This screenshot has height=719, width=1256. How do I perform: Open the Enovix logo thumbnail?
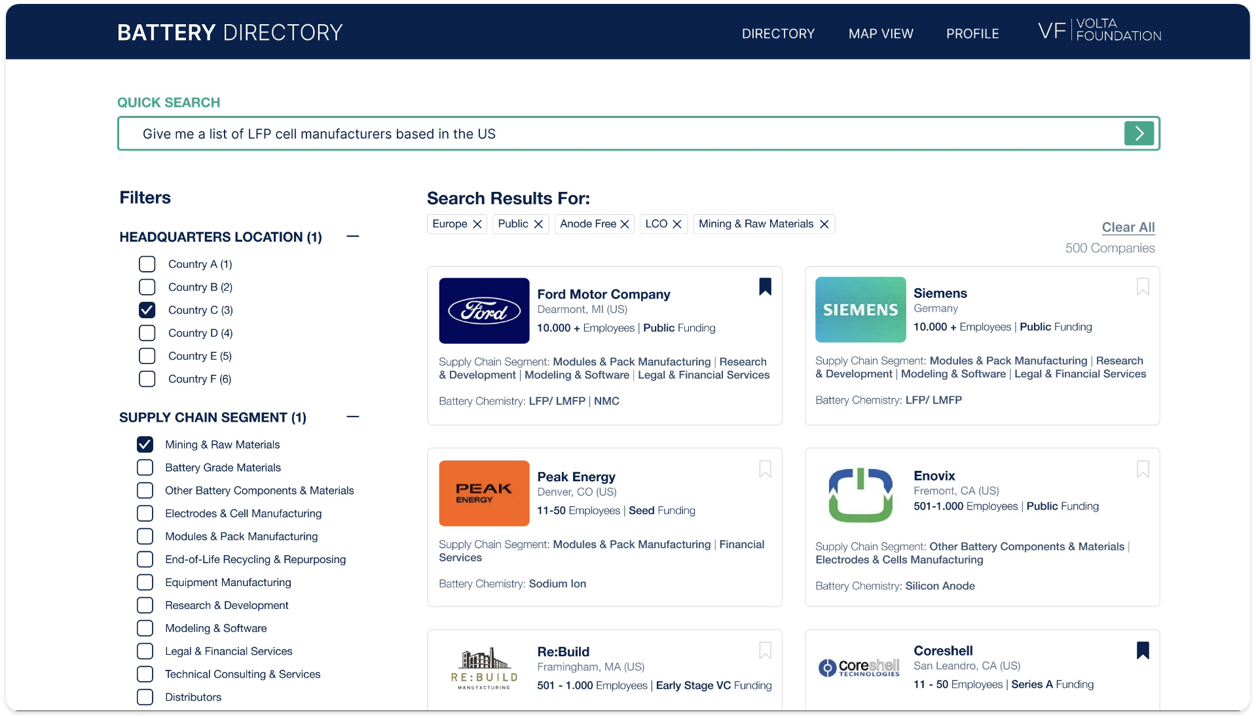pos(860,494)
